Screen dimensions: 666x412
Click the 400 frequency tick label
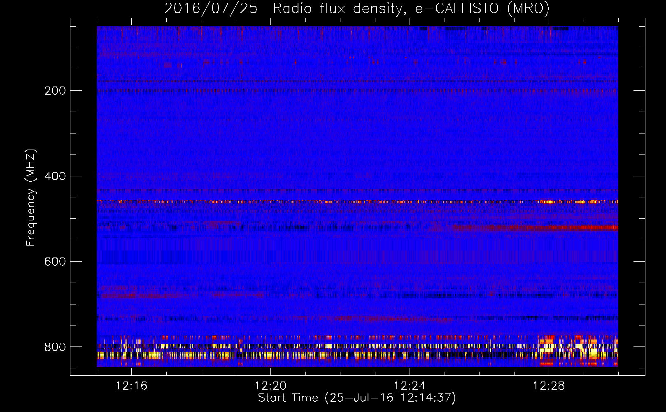(55, 176)
